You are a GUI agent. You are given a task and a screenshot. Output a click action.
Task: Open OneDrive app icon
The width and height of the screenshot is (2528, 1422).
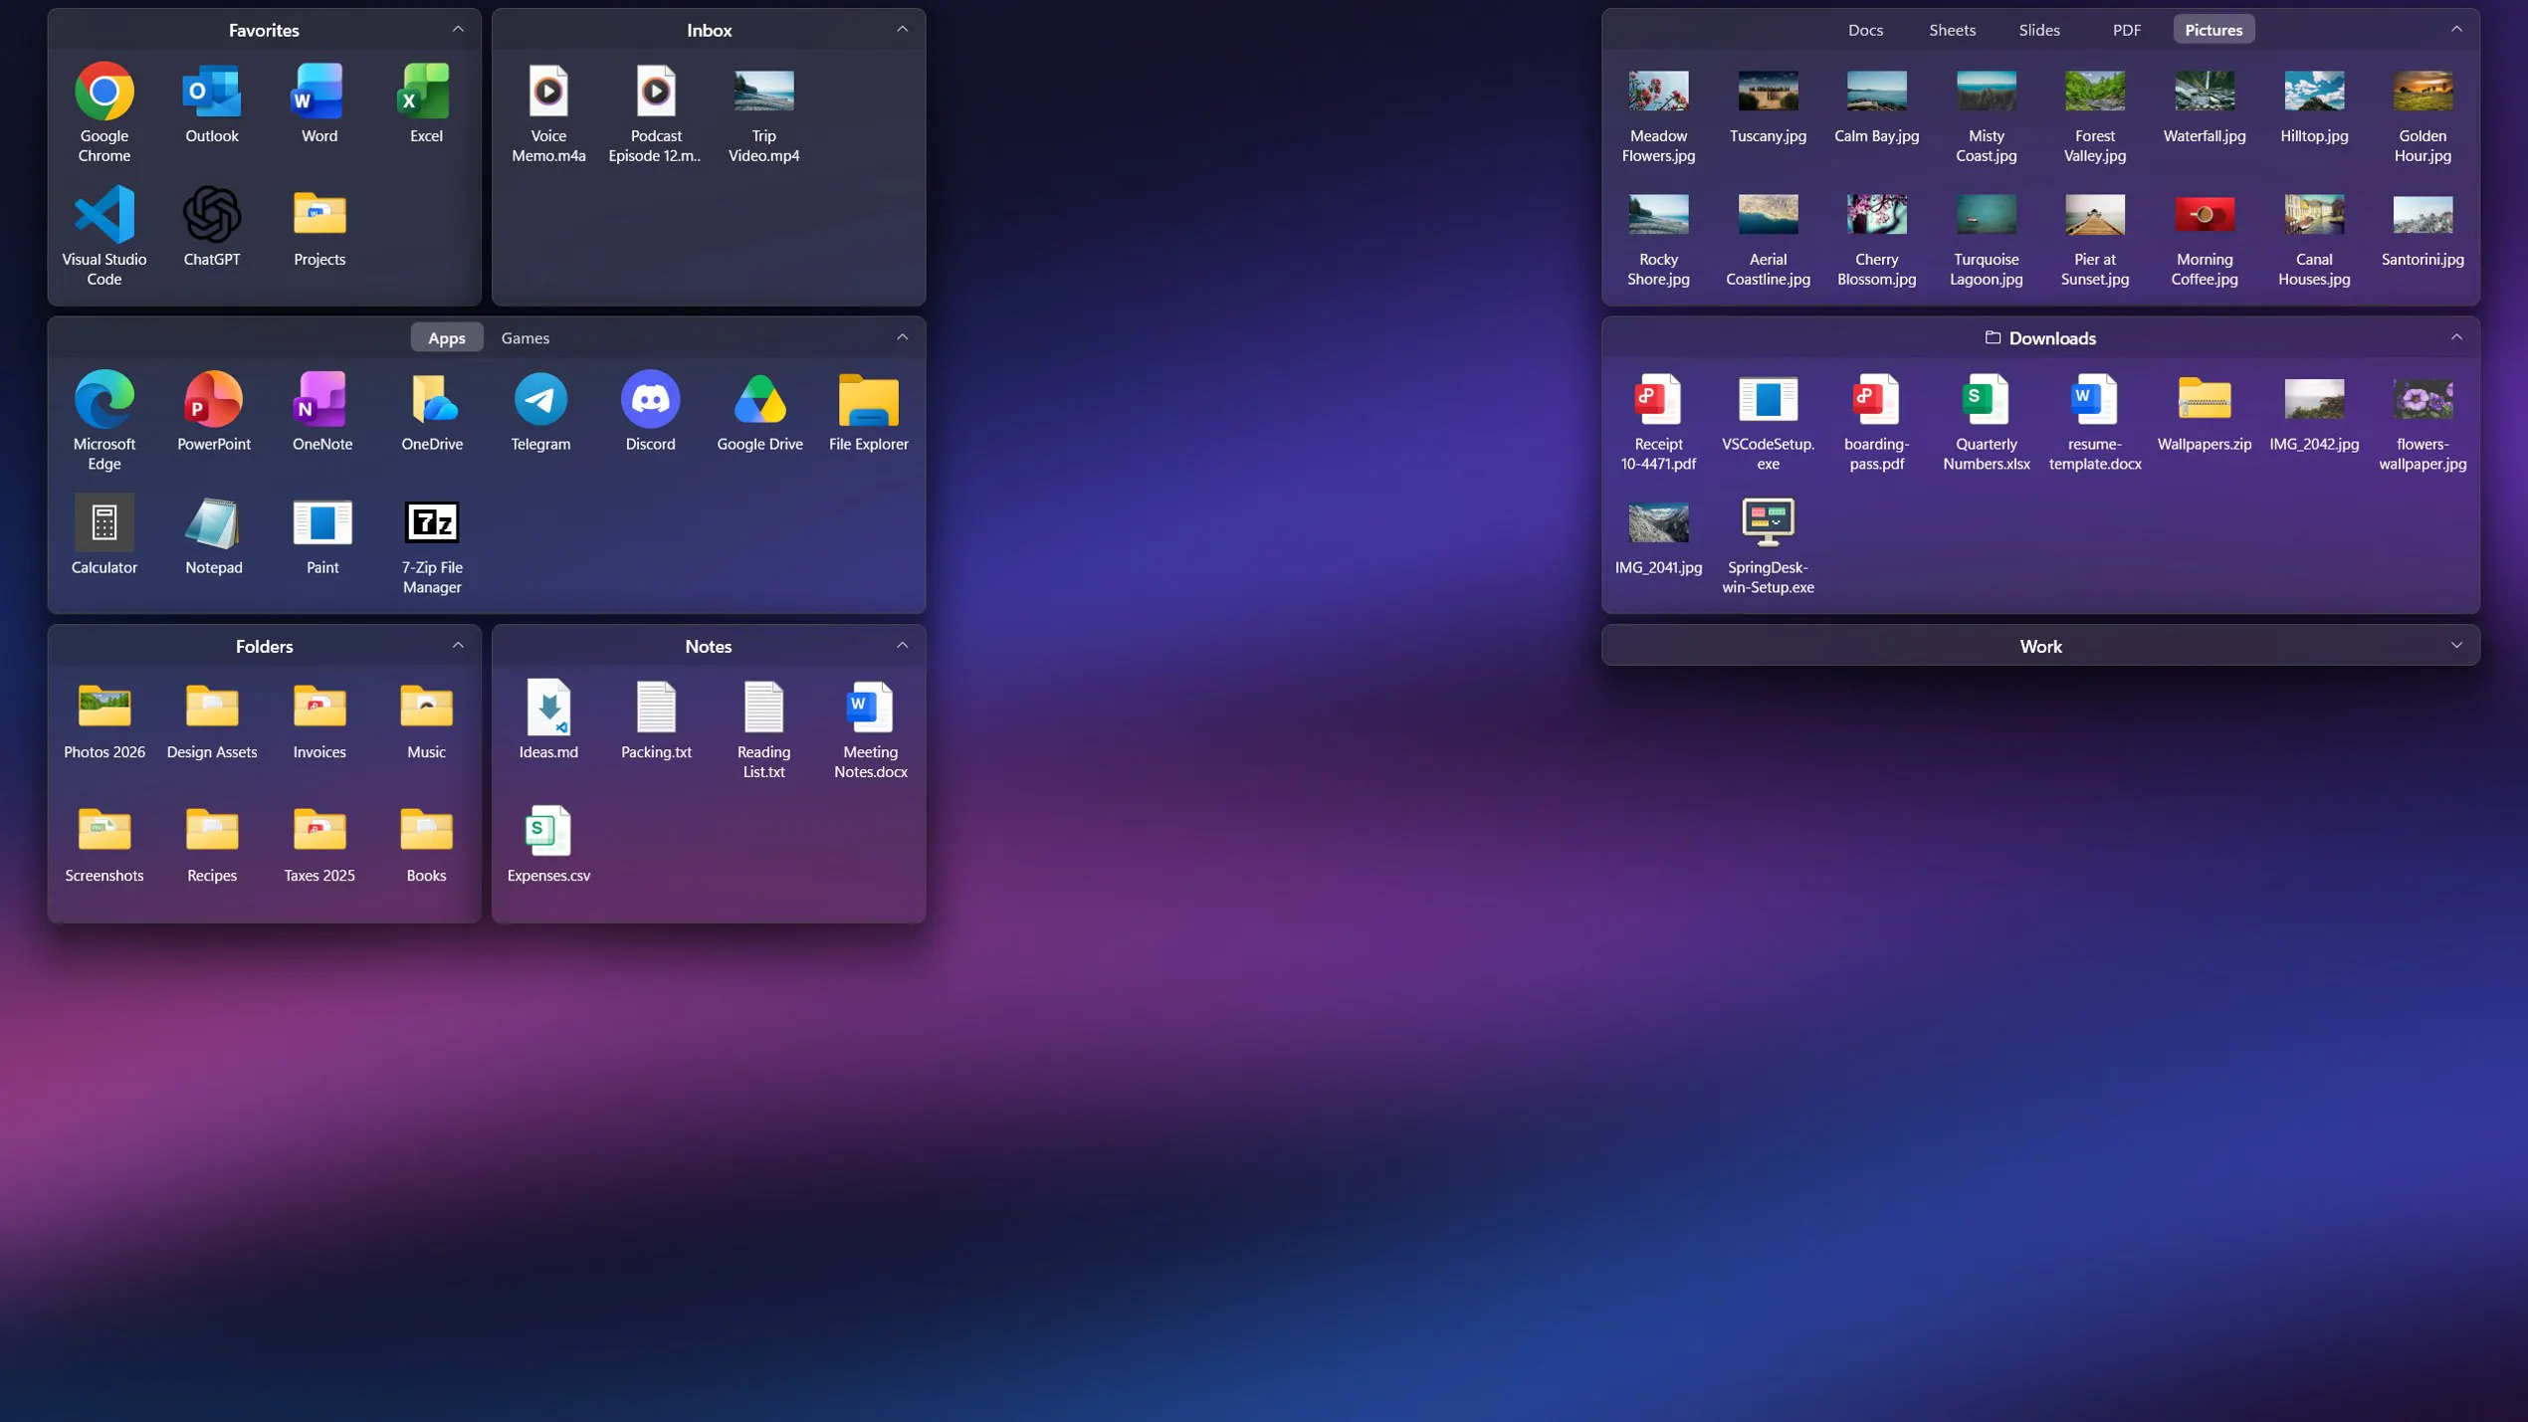click(432, 400)
